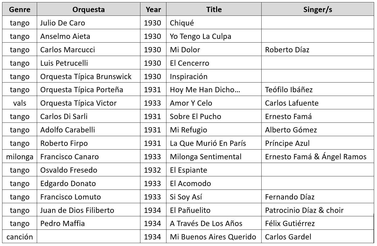Click the canción genre cell
Screen dimensions: 377x246
tap(19, 237)
